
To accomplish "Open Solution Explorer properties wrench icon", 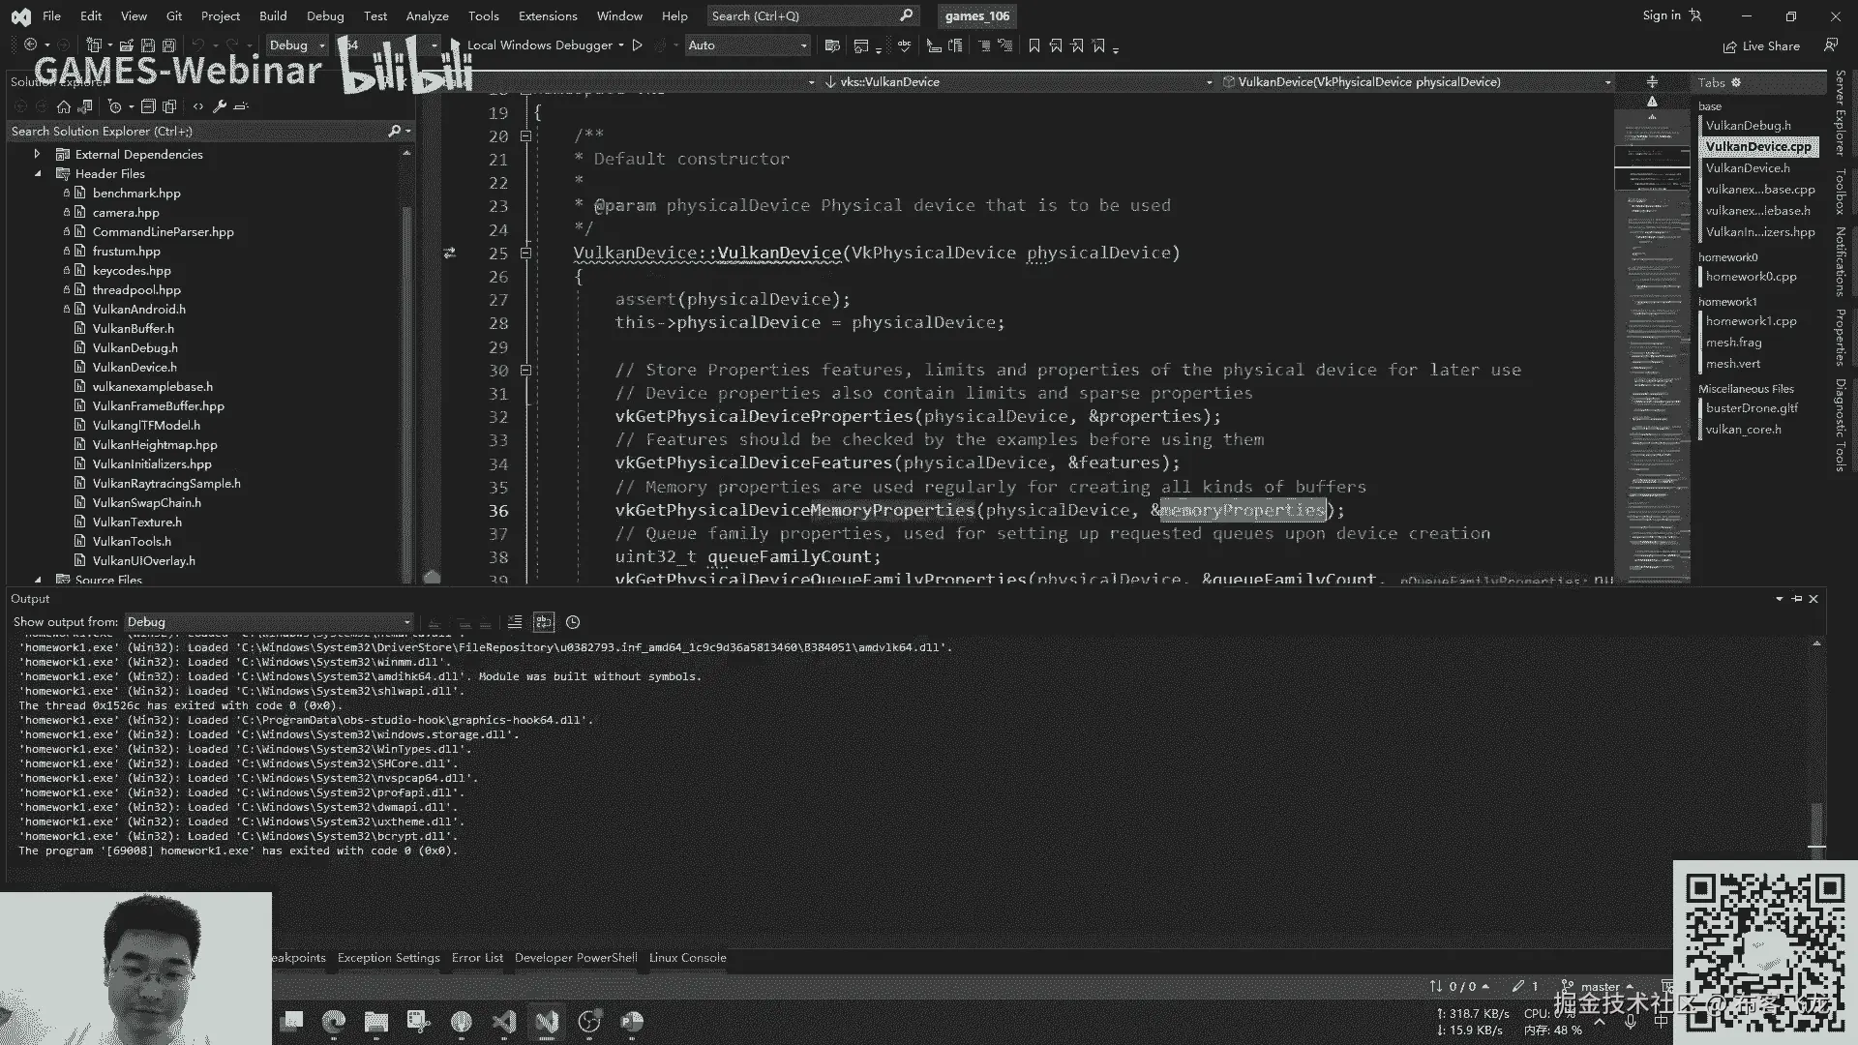I will 220,106.
